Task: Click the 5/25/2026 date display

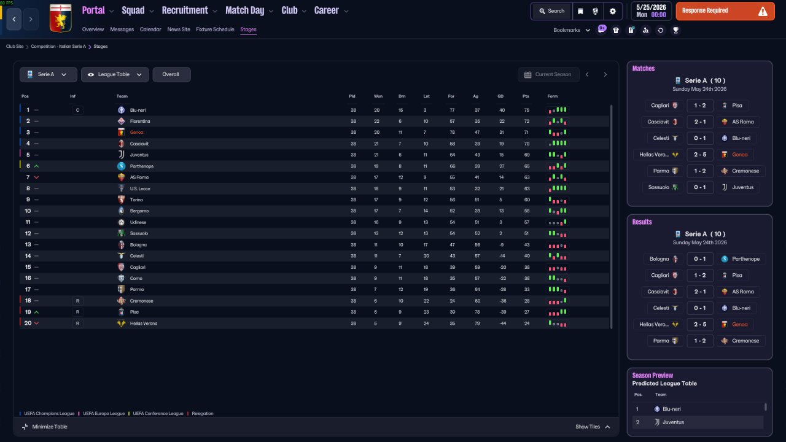Action: coord(650,11)
